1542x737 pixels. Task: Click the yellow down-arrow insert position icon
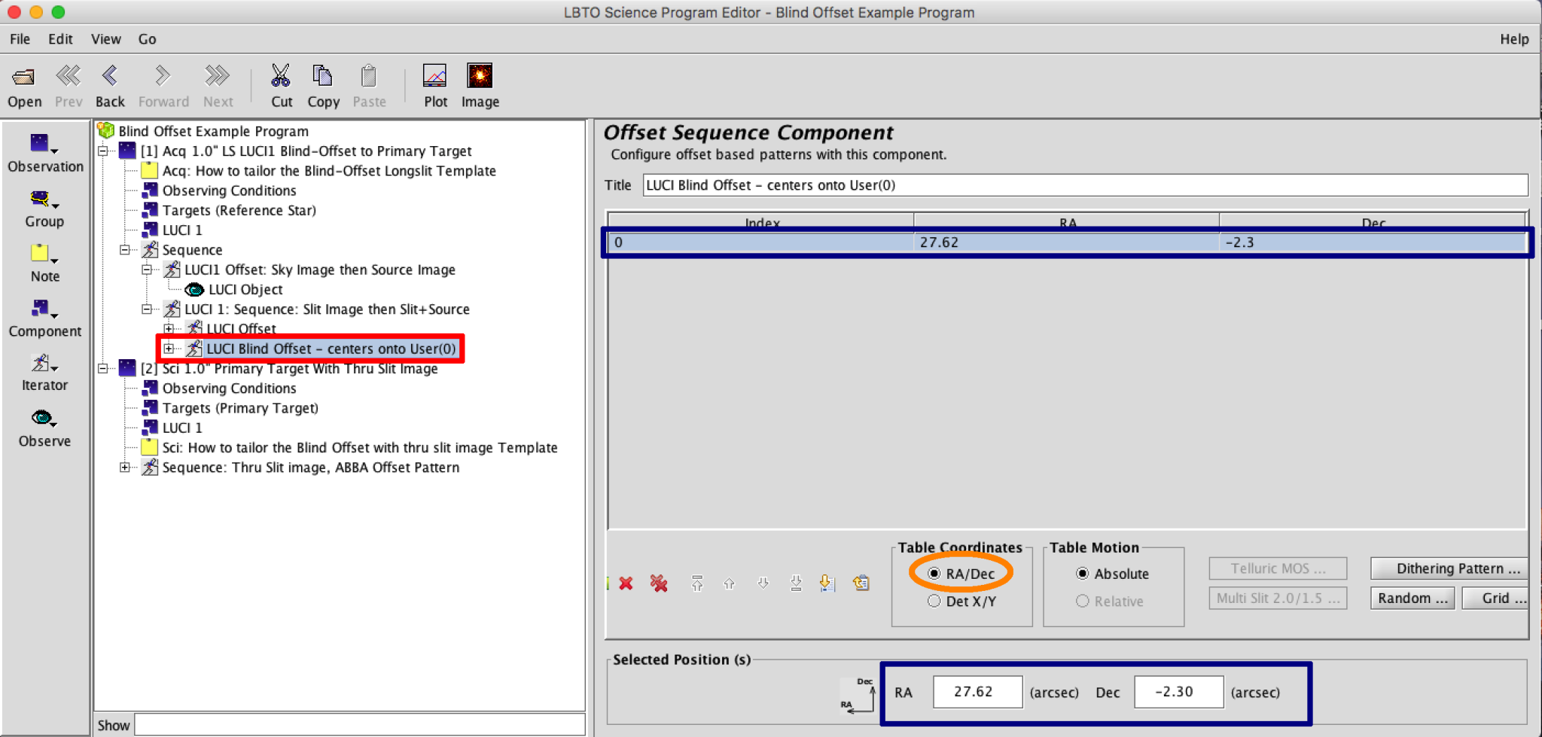click(x=827, y=583)
